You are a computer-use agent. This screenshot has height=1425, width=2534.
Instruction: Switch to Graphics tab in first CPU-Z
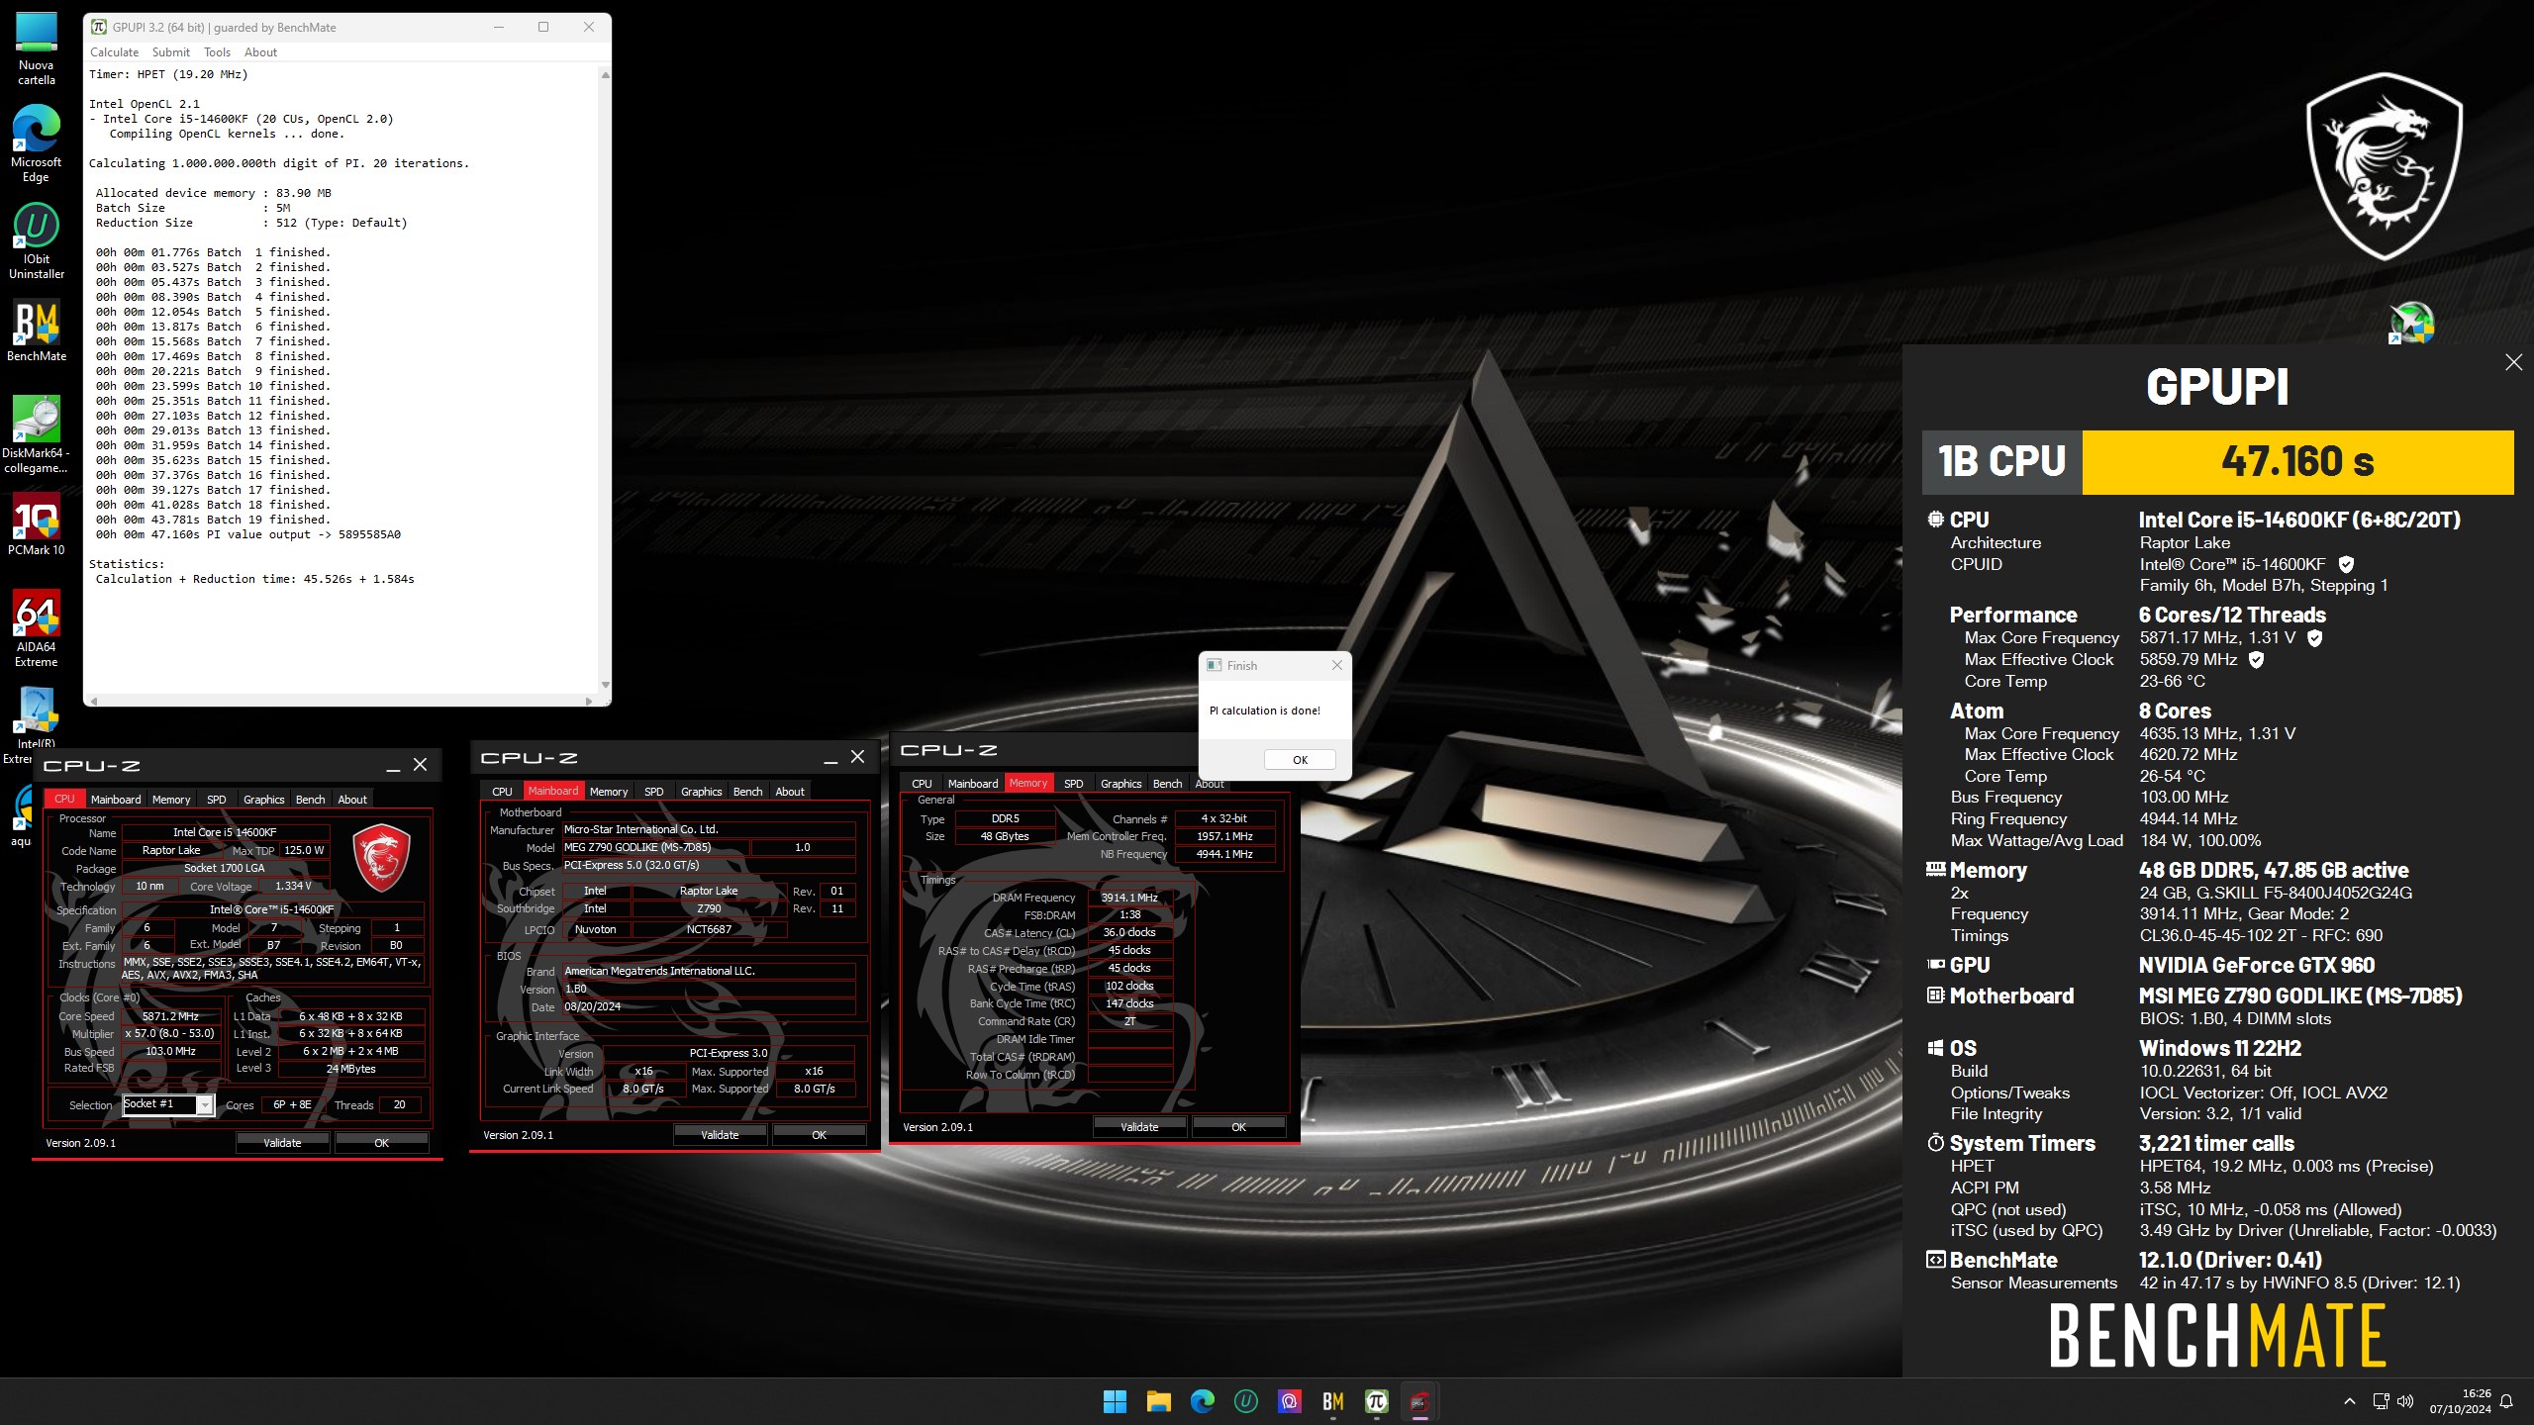click(263, 799)
